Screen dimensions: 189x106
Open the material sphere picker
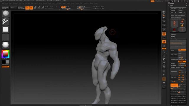point(6,45)
